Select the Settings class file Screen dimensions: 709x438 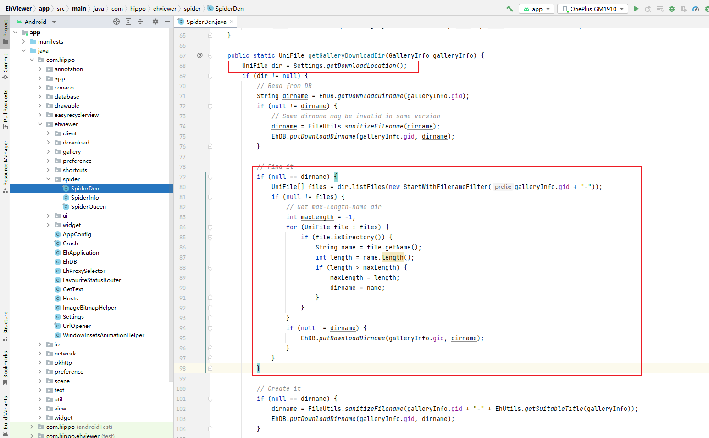point(73,317)
